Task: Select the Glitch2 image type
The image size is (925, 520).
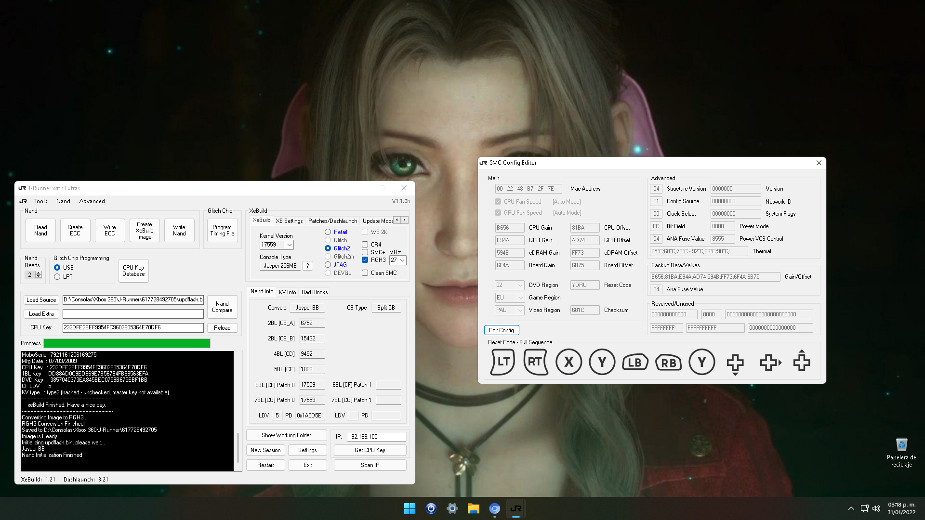Action: tap(328, 248)
